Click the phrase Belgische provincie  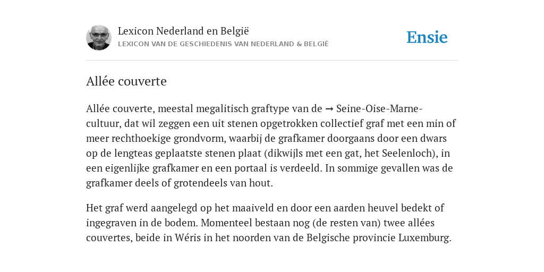click(x=351, y=237)
